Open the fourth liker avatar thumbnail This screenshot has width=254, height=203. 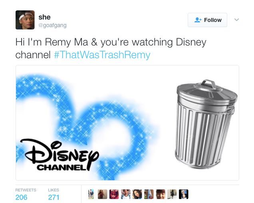(x=126, y=194)
